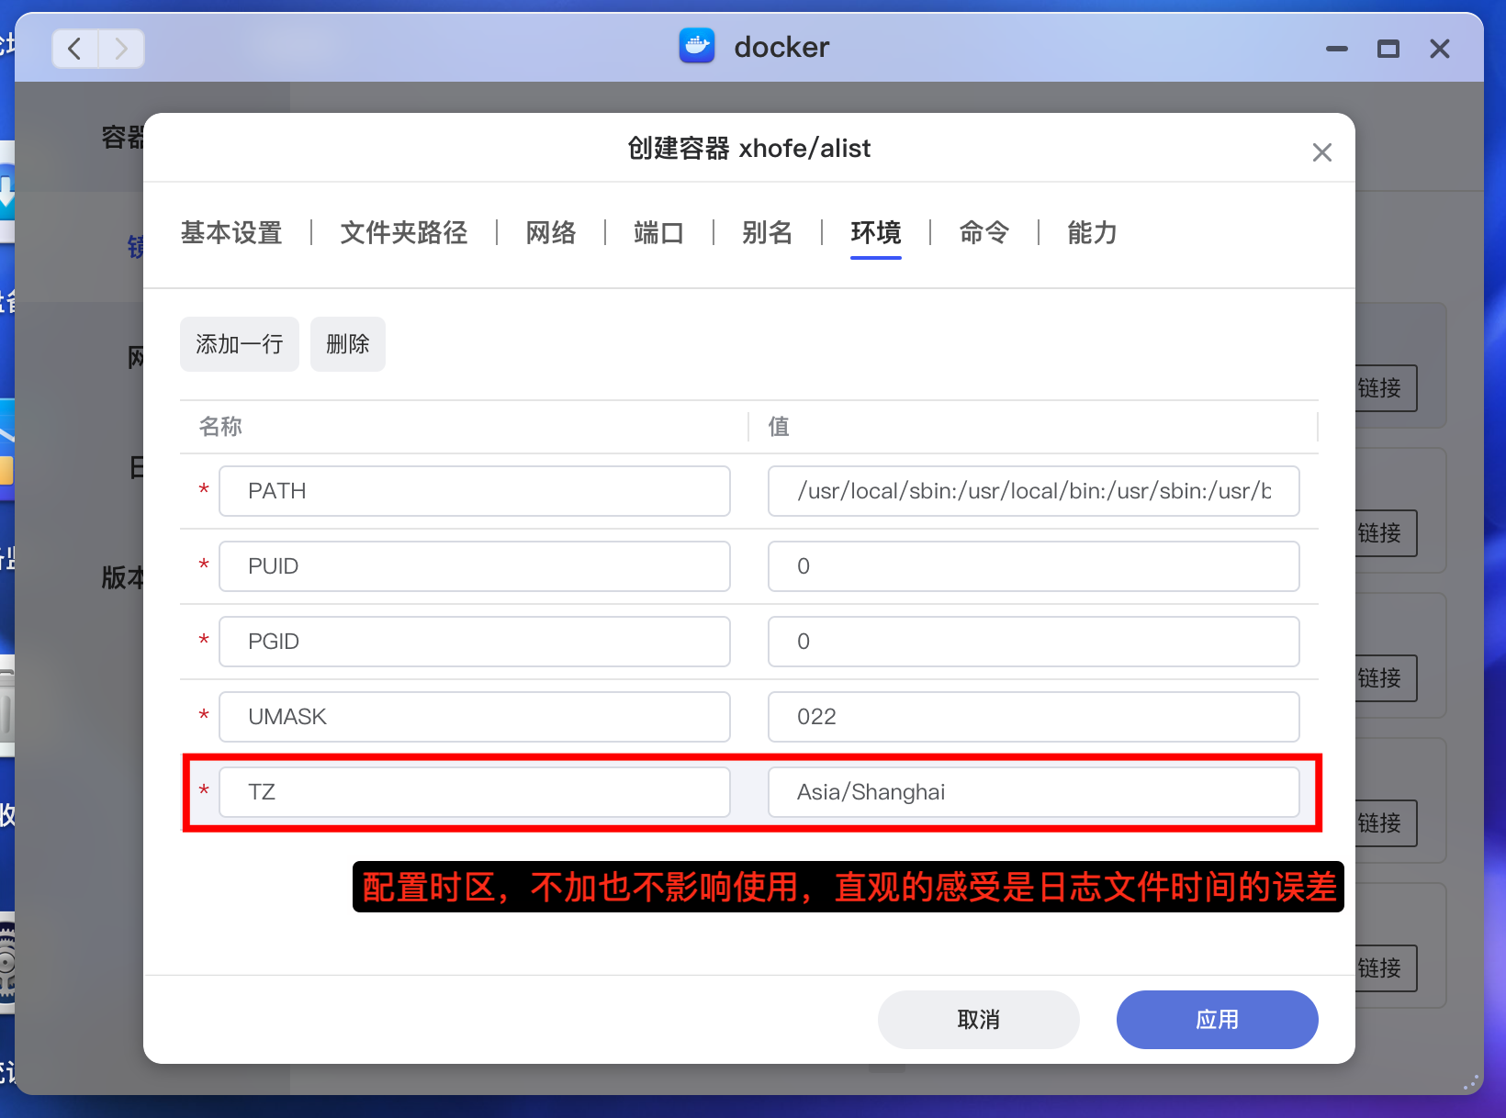Click the PGID value field

coord(1034,642)
